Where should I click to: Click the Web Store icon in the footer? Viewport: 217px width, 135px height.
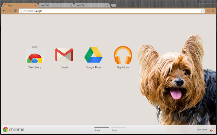pyautogui.click(x=211, y=130)
